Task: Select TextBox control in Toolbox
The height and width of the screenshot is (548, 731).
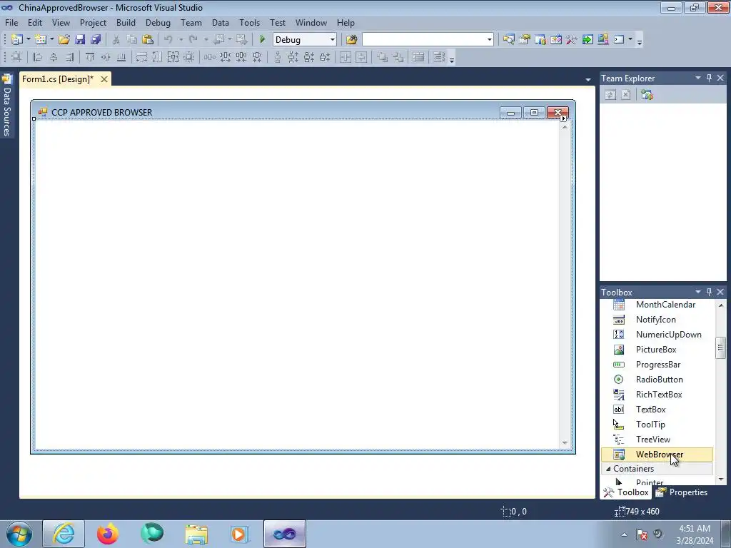Action: pyautogui.click(x=657, y=409)
